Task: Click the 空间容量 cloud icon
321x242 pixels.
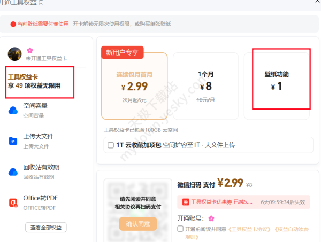Action: coord(13,110)
